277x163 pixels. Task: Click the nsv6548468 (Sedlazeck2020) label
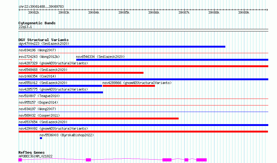click(x=43, y=70)
